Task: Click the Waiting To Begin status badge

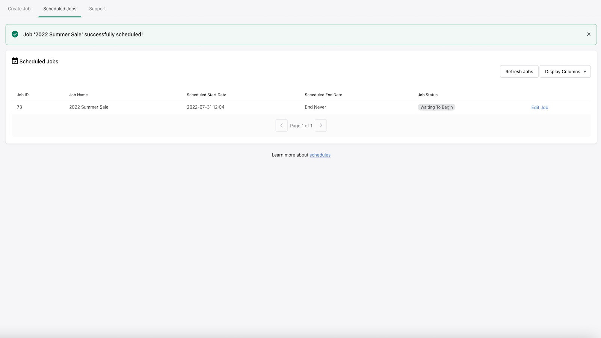Action: (x=436, y=107)
